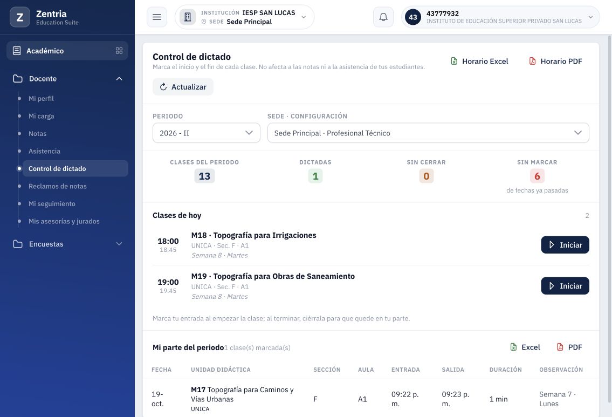Click the user avatar badge 43

pyautogui.click(x=413, y=17)
